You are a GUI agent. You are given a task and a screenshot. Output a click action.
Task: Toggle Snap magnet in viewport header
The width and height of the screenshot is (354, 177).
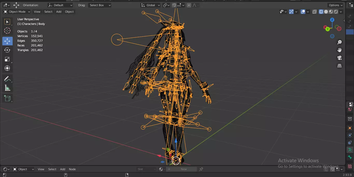click(x=174, y=5)
